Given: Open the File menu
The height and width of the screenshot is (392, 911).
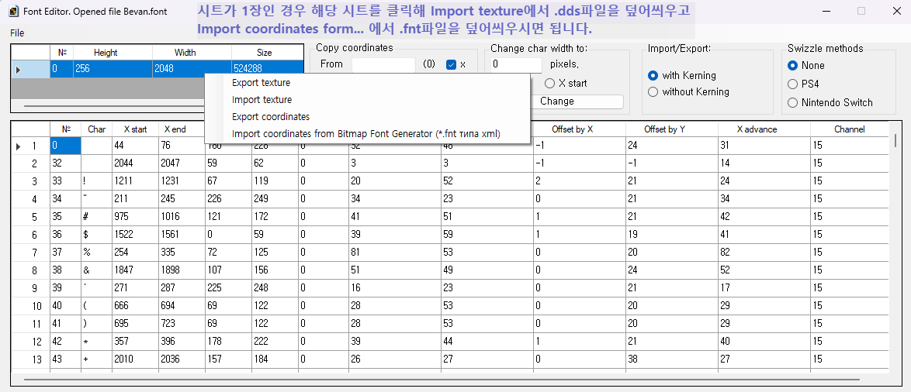Looking at the screenshot, I should coord(17,33).
